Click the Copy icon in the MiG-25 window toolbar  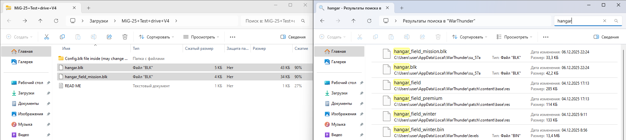(x=62, y=37)
